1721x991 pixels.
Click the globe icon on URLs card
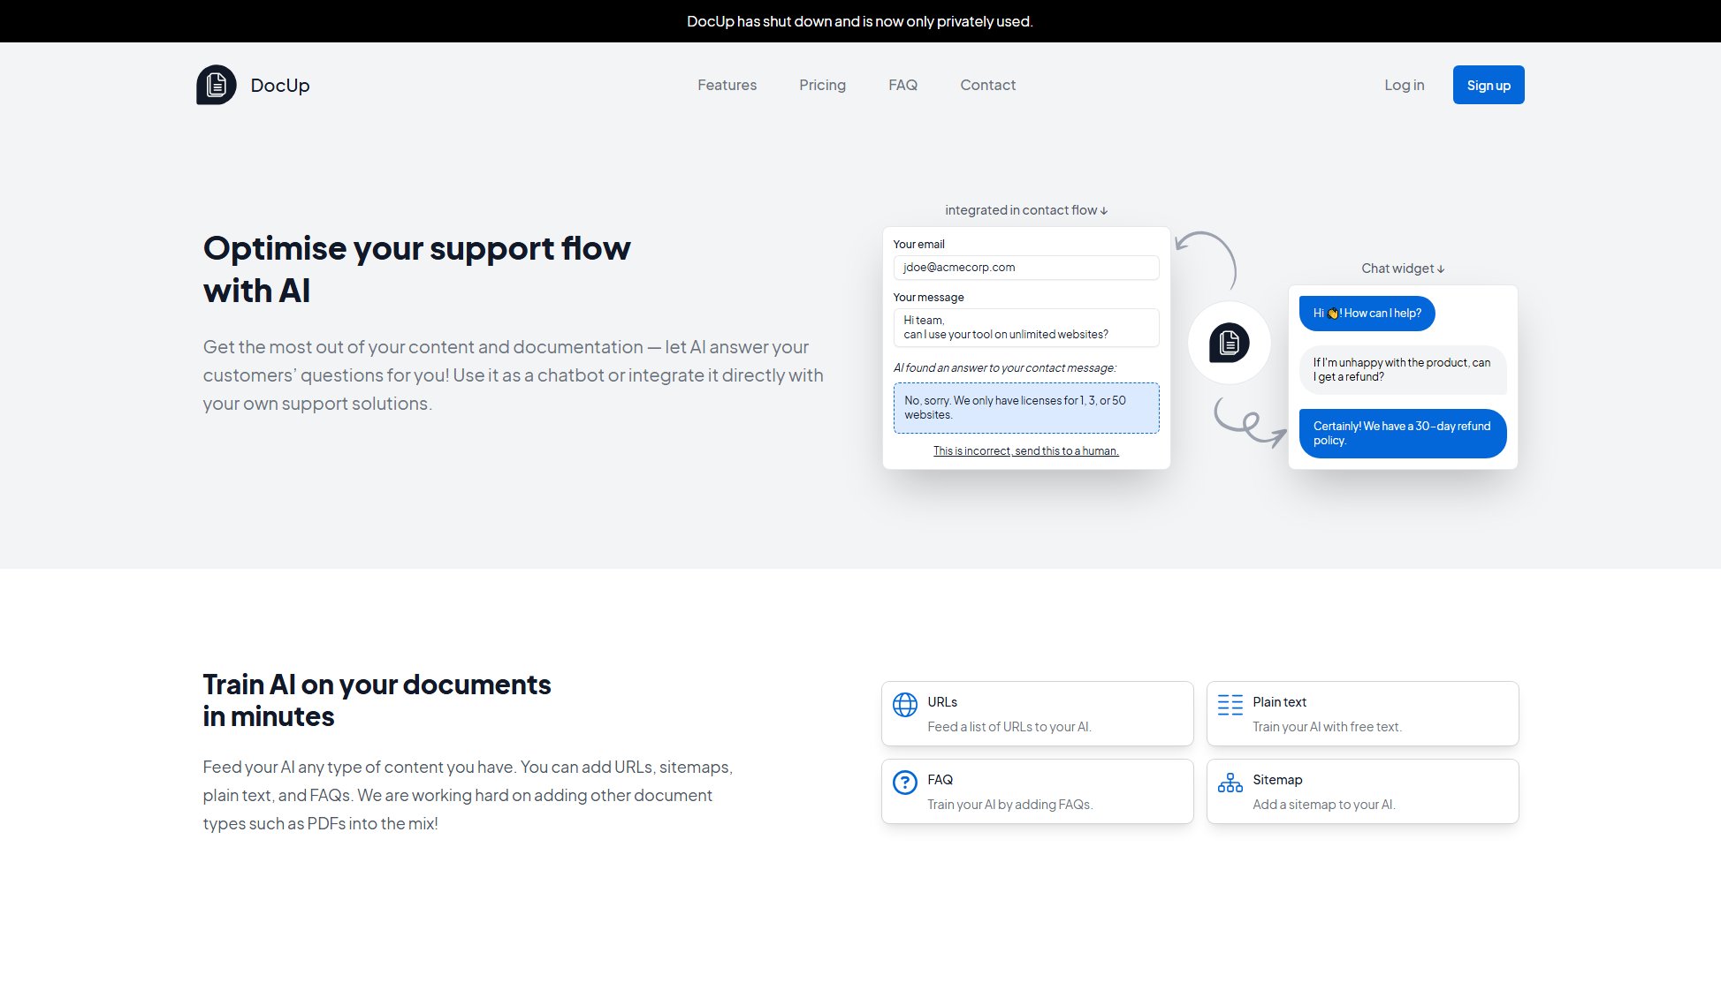click(x=904, y=705)
